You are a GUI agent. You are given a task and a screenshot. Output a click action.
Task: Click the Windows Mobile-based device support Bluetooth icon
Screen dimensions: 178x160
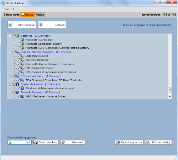(x=22, y=88)
